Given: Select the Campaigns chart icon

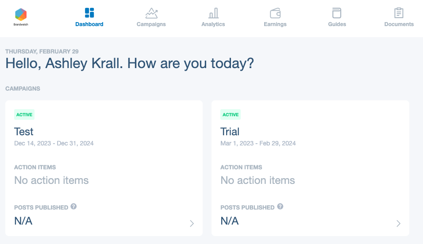Looking at the screenshot, I should pos(151,13).
